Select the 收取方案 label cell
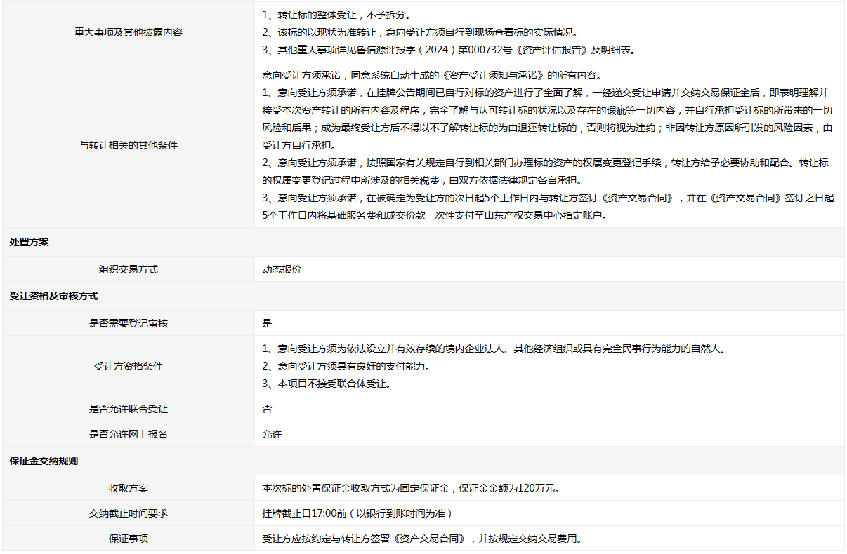 pos(128,488)
